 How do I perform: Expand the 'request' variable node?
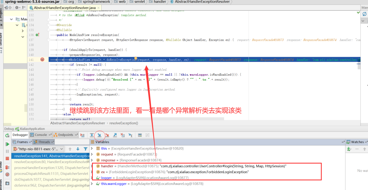[x=92, y=154]
